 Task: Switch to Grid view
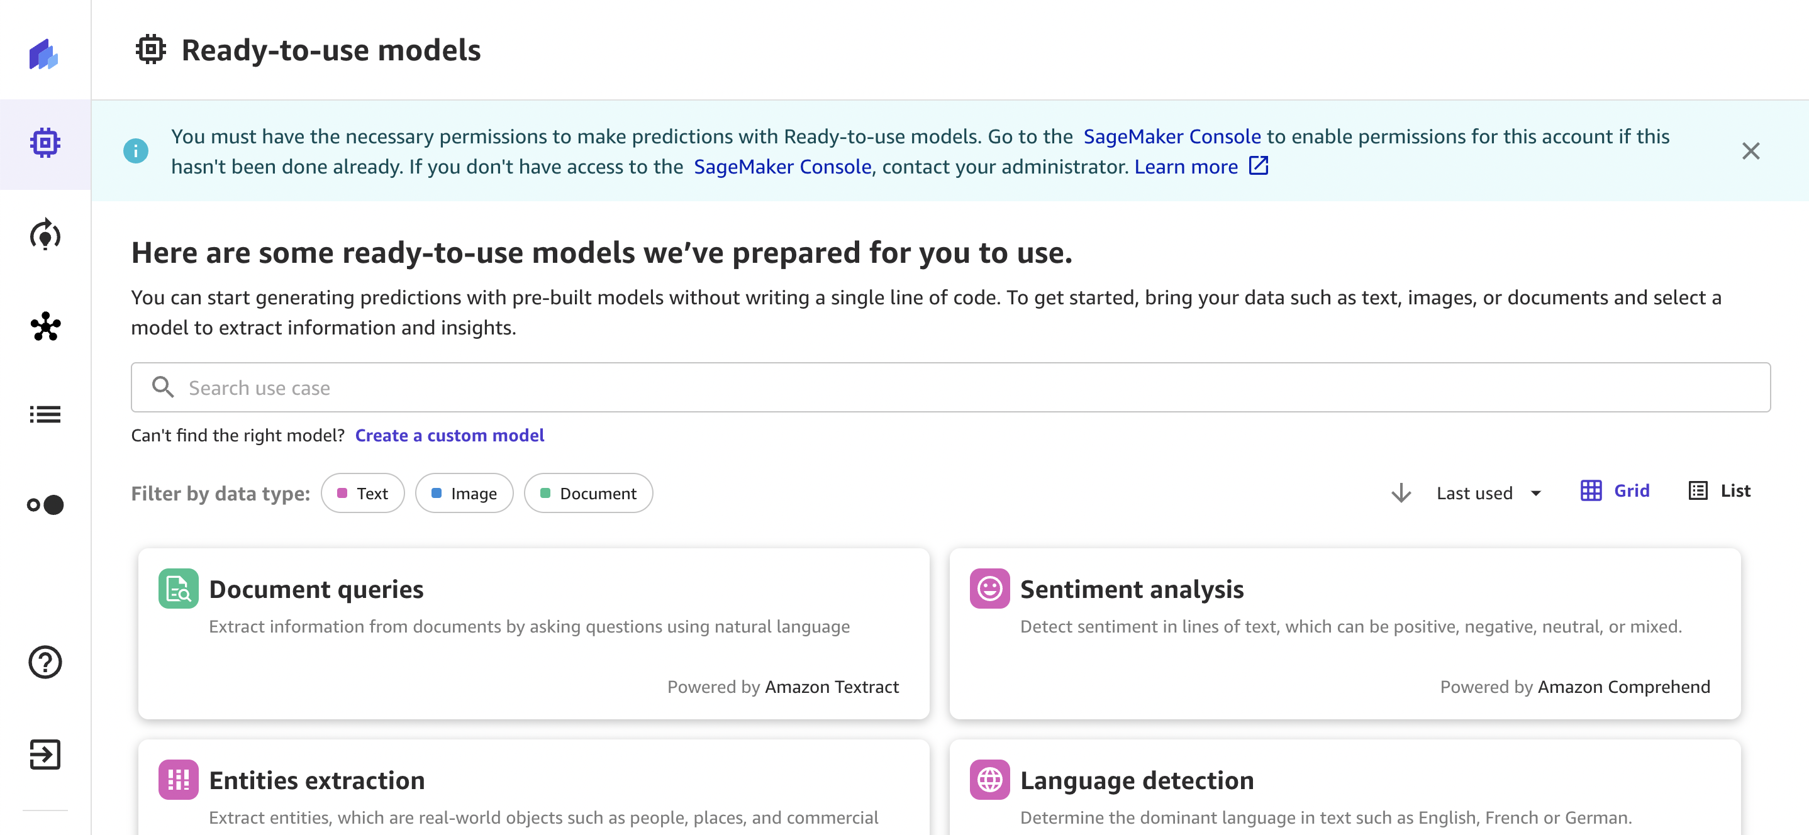(x=1615, y=491)
